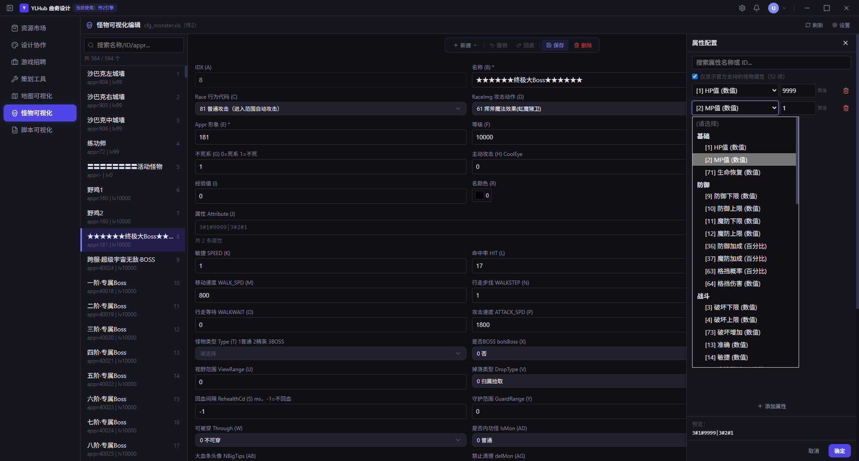Click the monster search input field
This screenshot has width=859, height=461.
134,45
